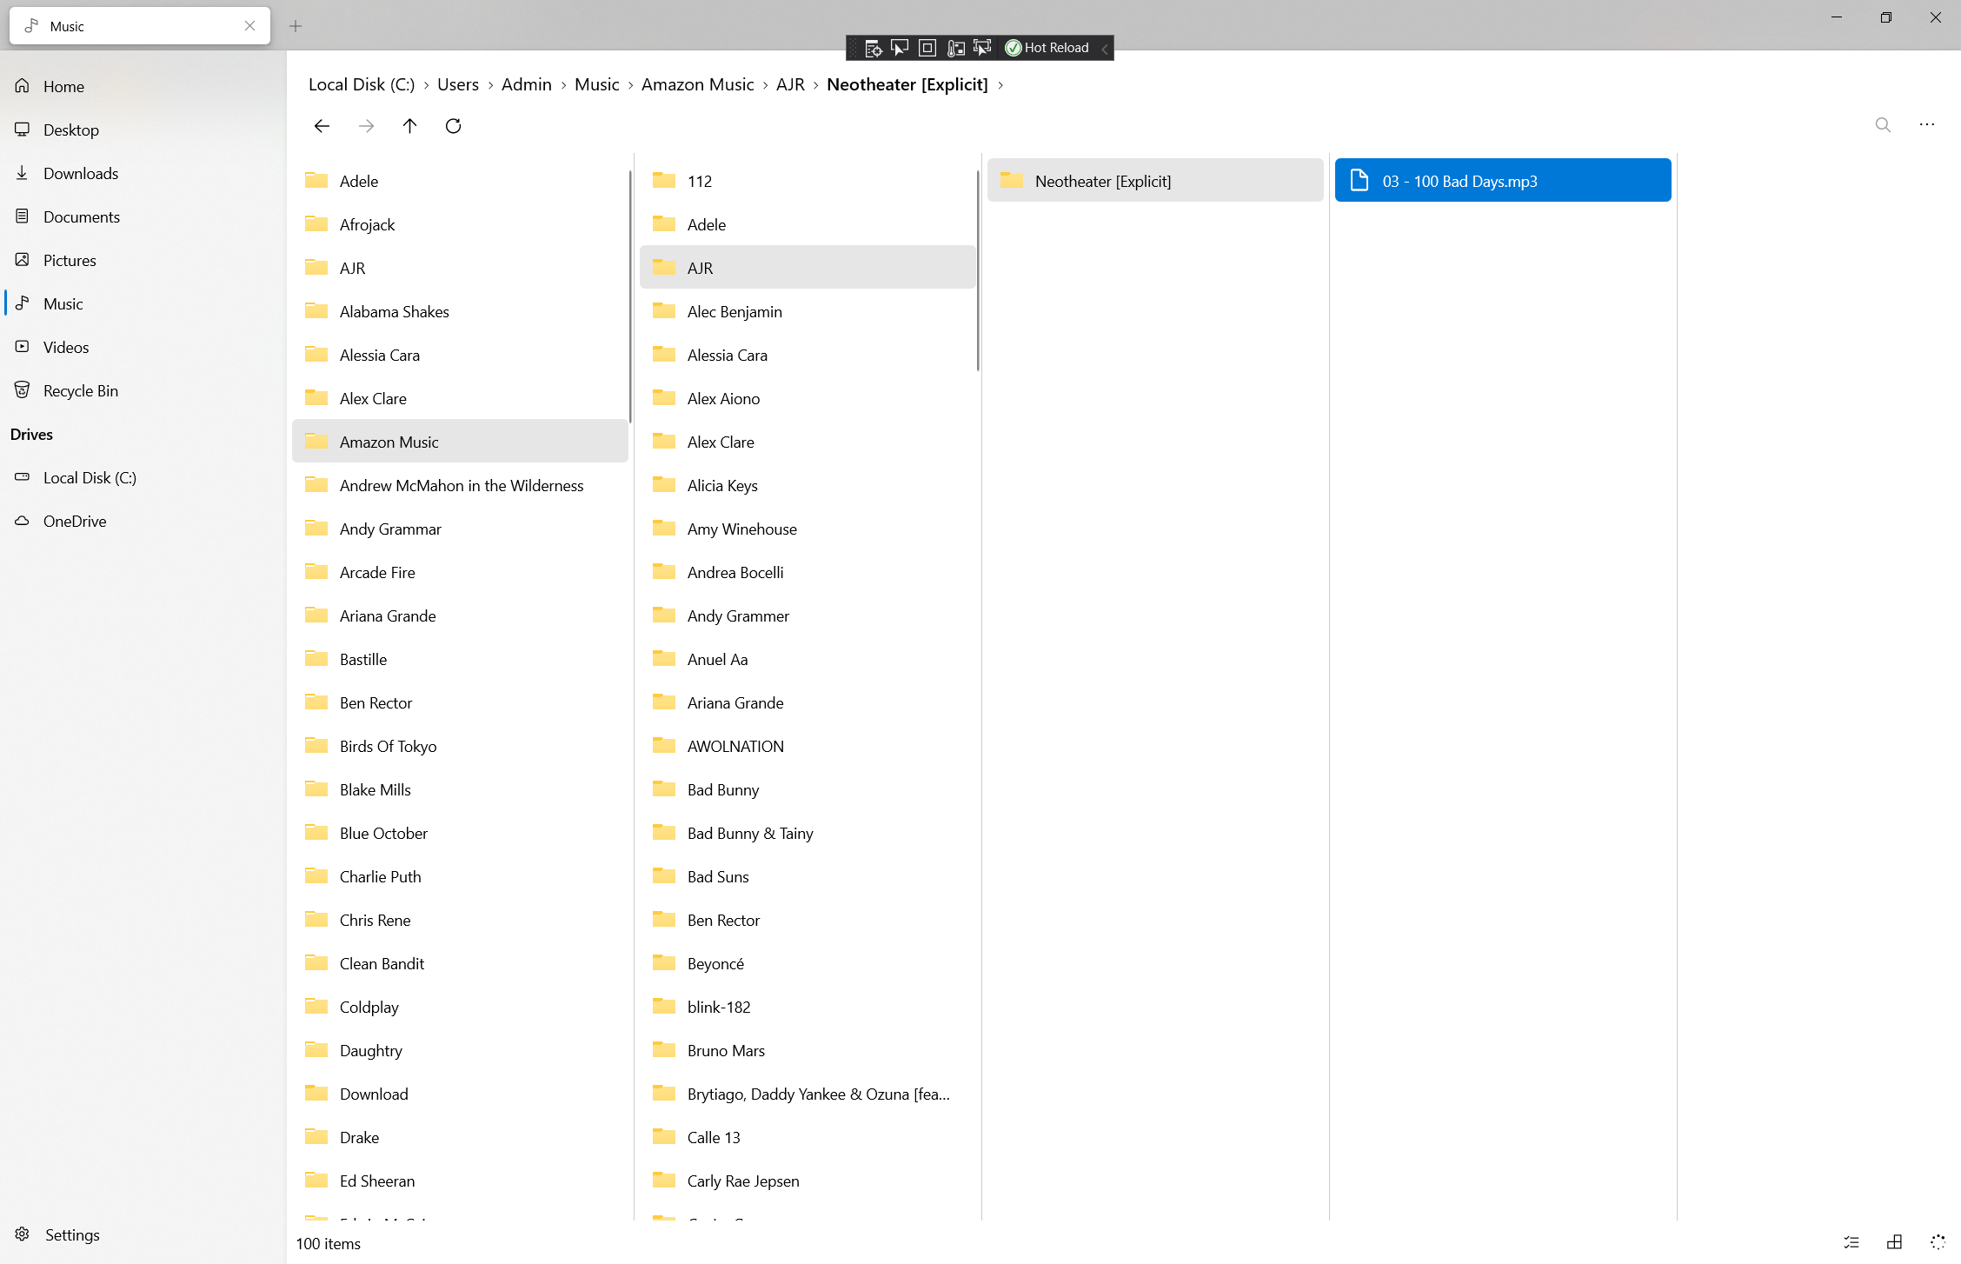Screen dimensions: 1961x1264
Task: Open Videos from the sidebar
Action: tap(143, 347)
